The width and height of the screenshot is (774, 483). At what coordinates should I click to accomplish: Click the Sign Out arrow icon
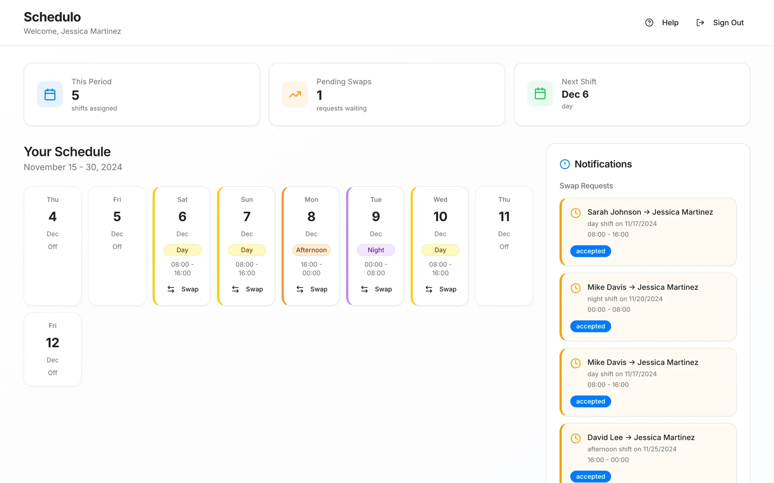coord(700,23)
